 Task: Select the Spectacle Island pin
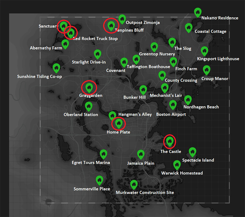point(192,152)
